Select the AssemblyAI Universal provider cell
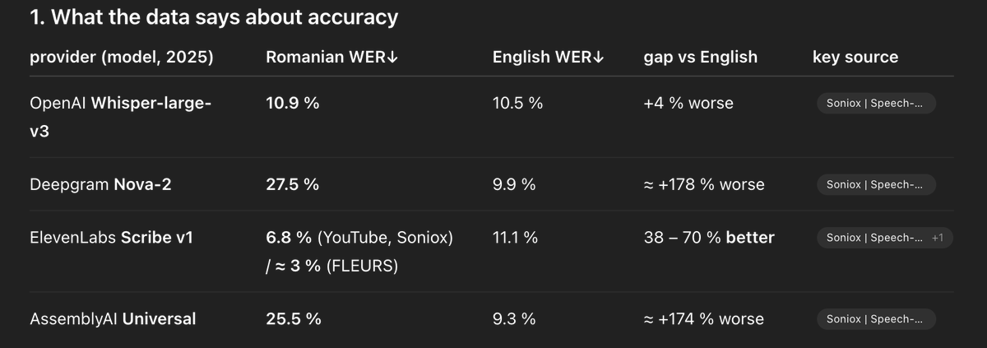The image size is (987, 348). pos(113,319)
